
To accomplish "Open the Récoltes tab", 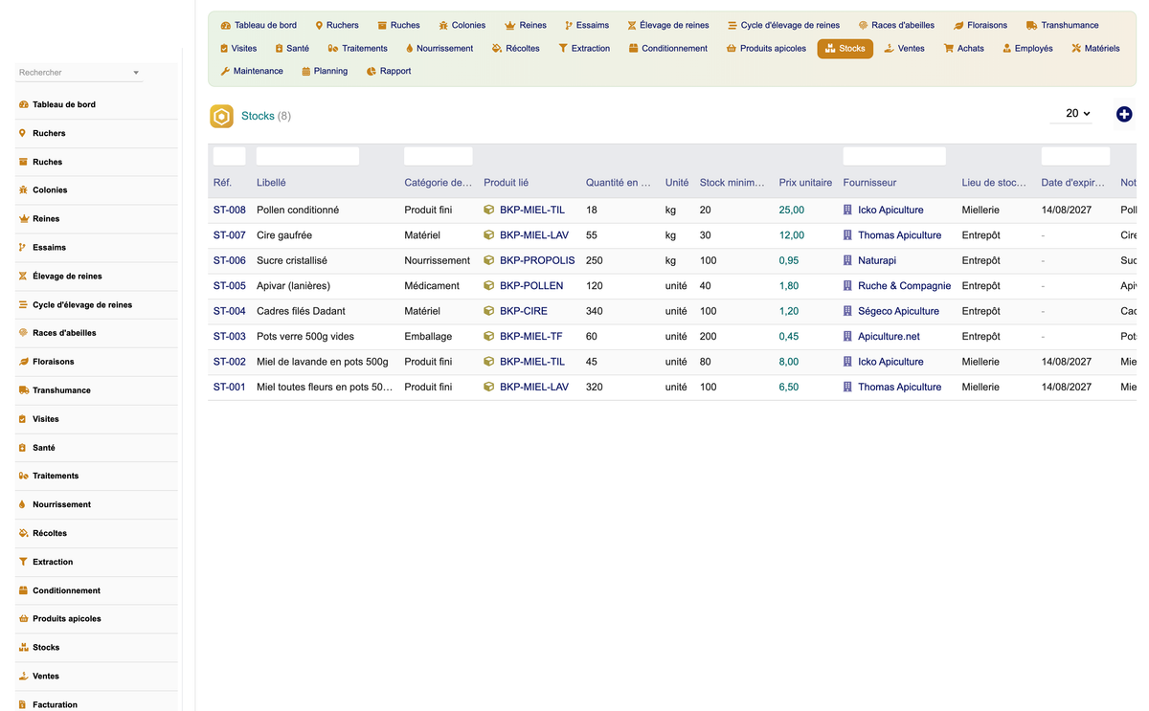I will point(516,48).
